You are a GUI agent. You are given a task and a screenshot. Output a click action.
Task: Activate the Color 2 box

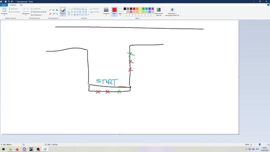click(x=120, y=11)
